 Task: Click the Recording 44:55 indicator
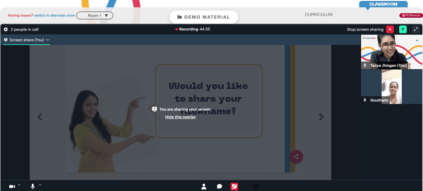pos(192,29)
